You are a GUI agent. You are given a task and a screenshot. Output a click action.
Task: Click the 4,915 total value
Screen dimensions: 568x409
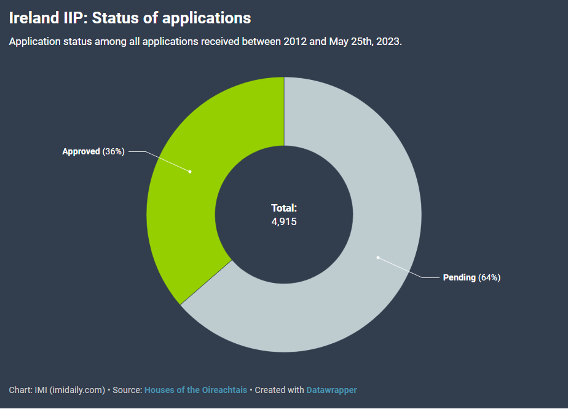(x=284, y=221)
